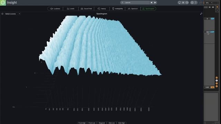Open the Intelligibility tab
Screen dimensions: 221x124
[x=117, y=9]
